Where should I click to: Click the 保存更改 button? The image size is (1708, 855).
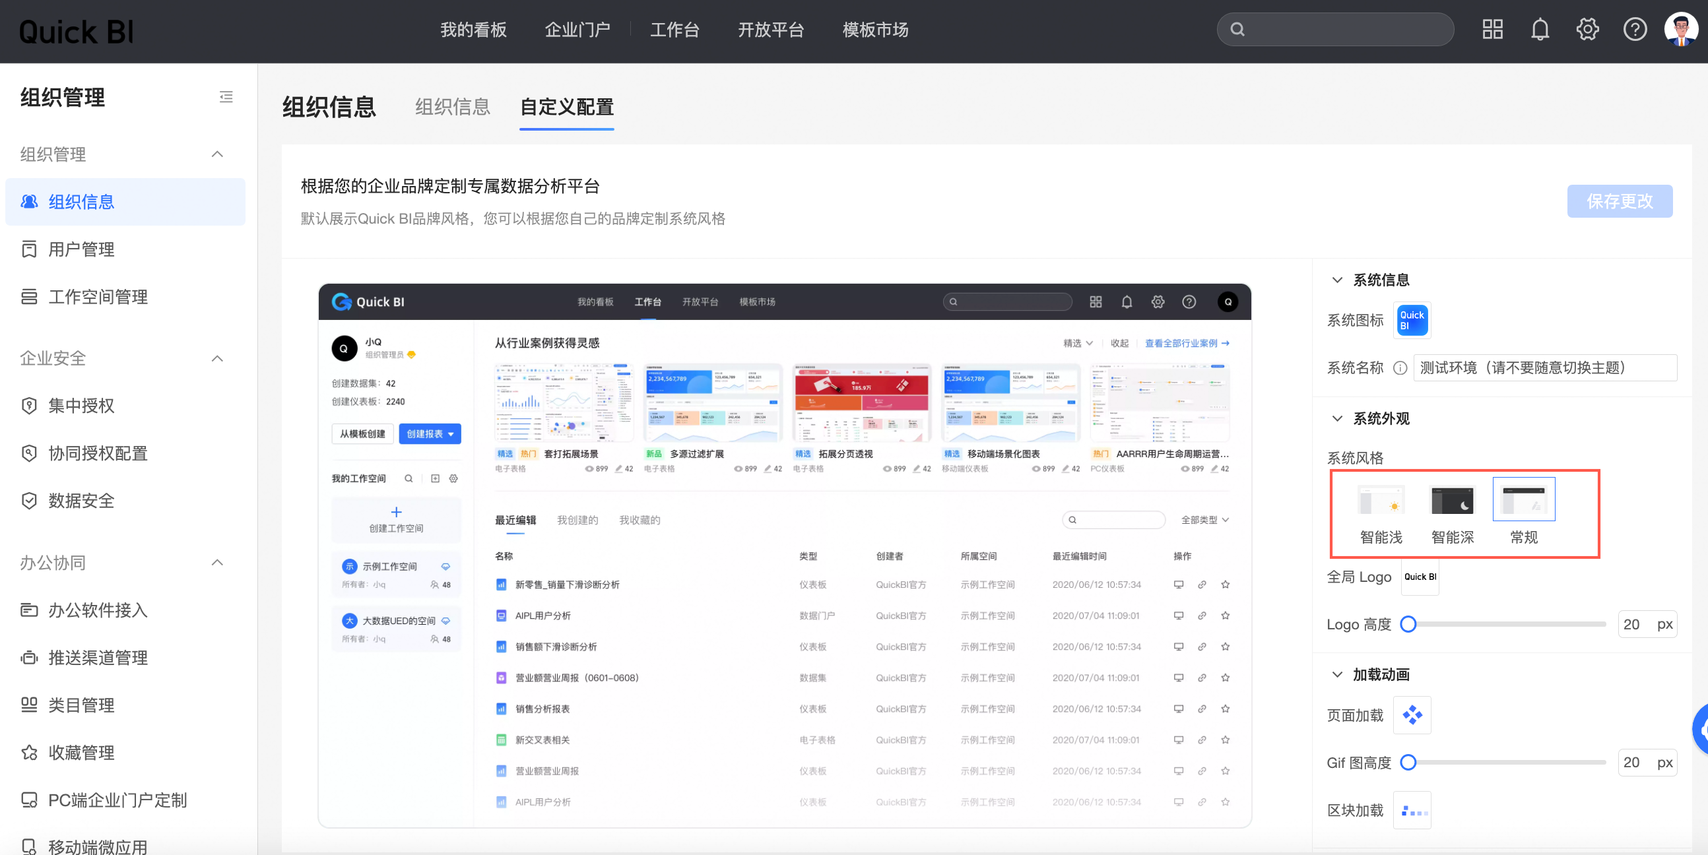pos(1619,201)
